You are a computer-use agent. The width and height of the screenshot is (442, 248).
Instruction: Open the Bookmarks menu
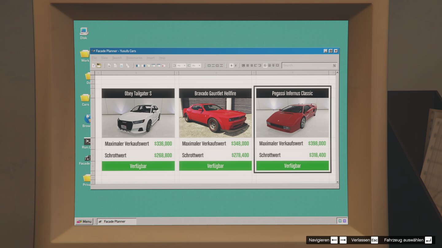[x=134, y=58]
